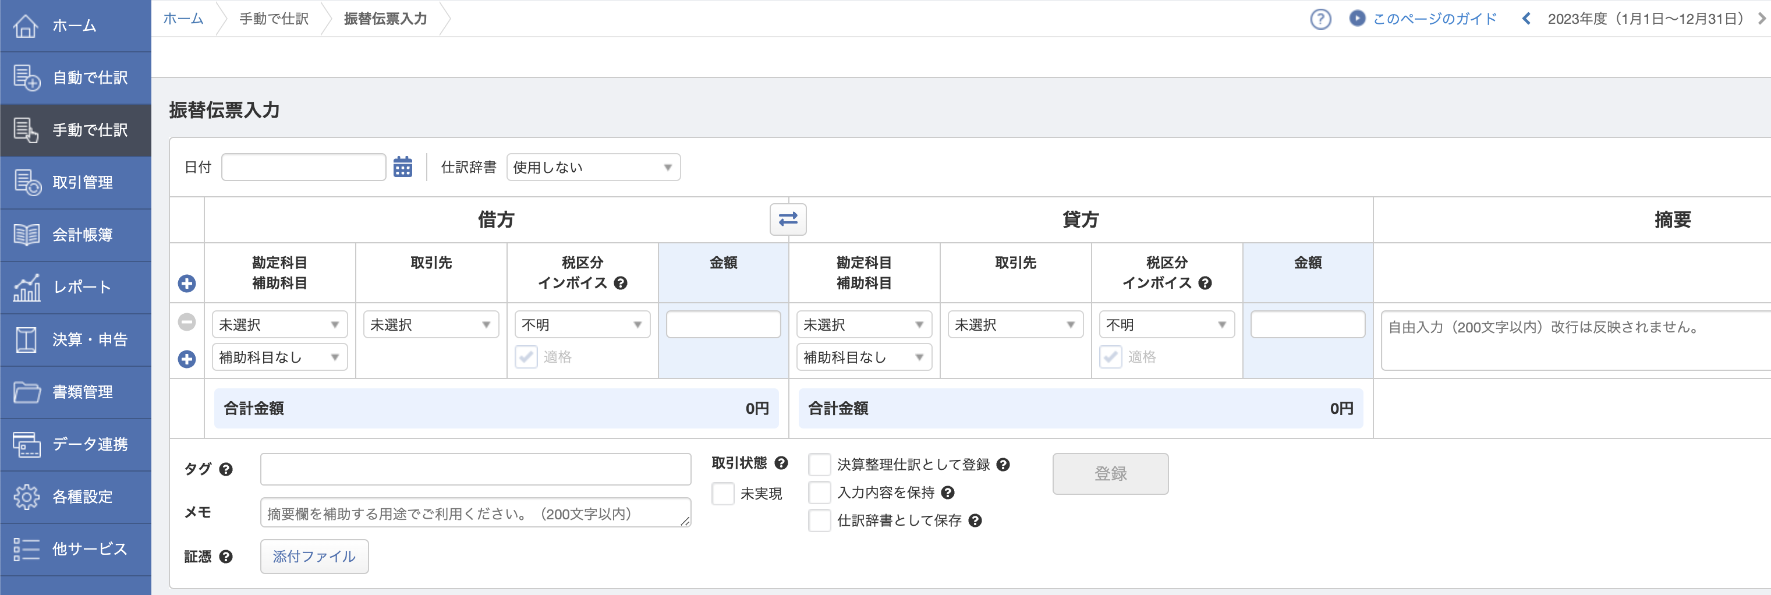The image size is (1771, 595).
Task: Open help icon beside 取引状態
Action: point(781,463)
